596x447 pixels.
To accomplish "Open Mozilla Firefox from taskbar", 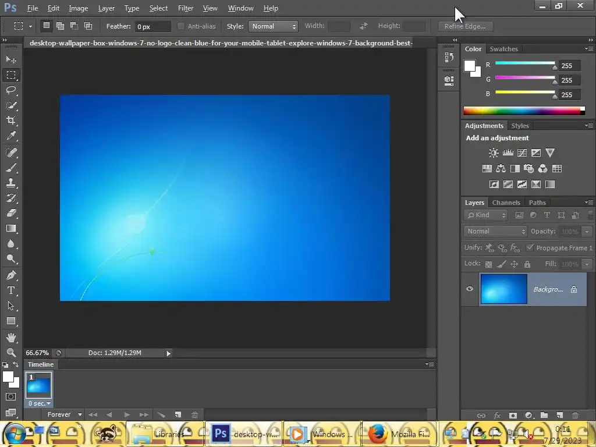I will pos(399,434).
